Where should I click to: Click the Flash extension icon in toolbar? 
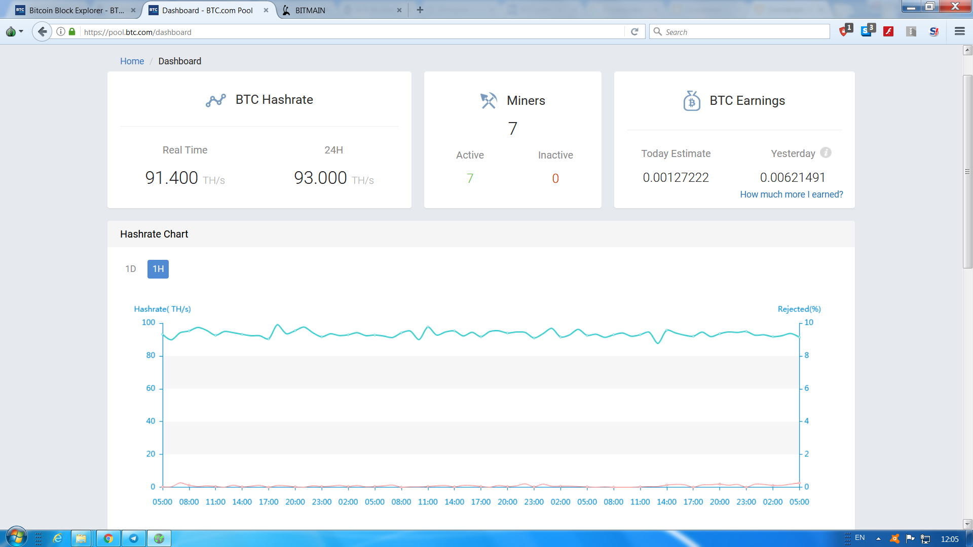[888, 31]
